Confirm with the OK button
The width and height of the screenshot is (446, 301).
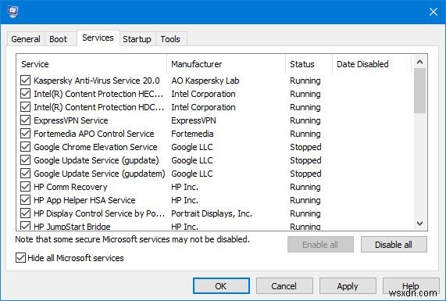click(221, 286)
